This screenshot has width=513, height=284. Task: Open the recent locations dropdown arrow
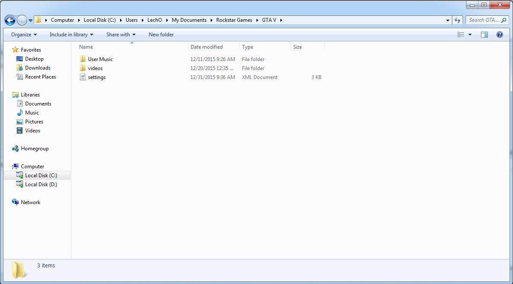click(x=30, y=20)
